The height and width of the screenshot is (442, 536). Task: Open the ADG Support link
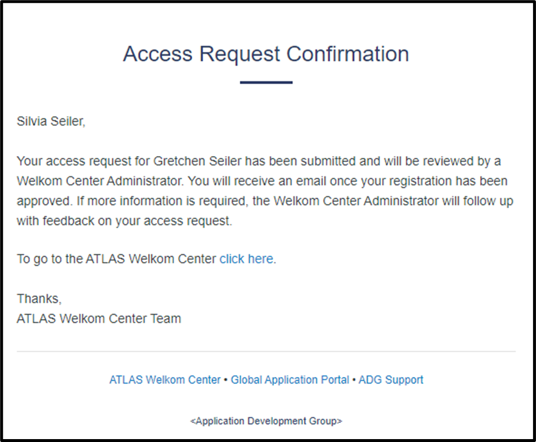coord(391,380)
